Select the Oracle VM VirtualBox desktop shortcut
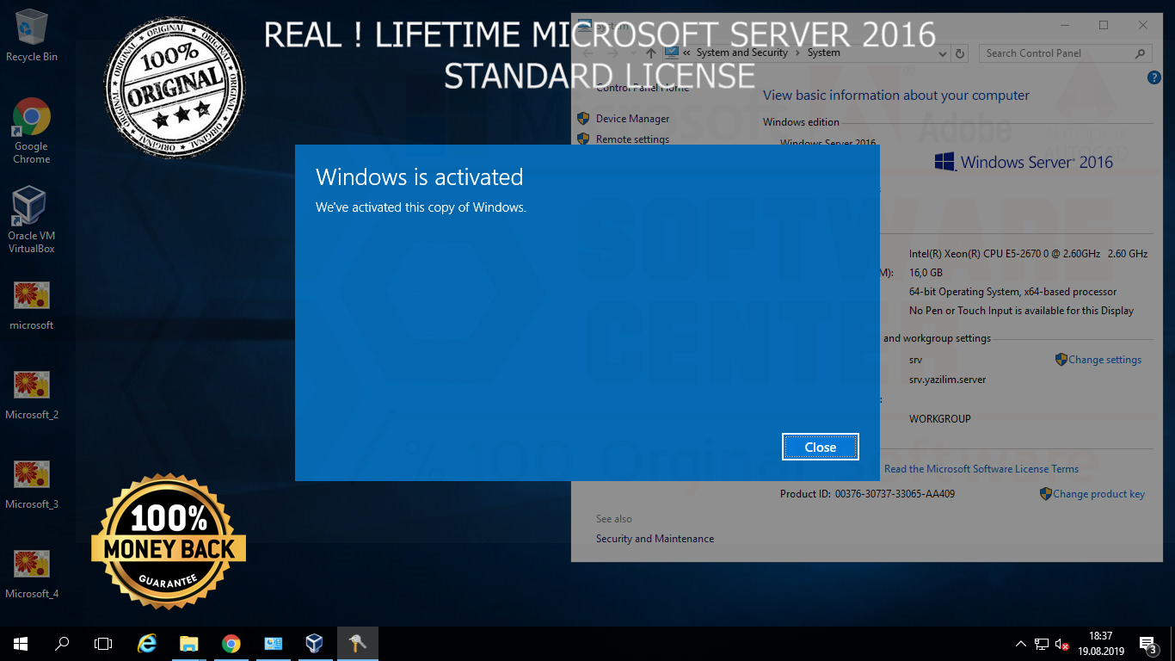The image size is (1175, 661). click(x=32, y=220)
